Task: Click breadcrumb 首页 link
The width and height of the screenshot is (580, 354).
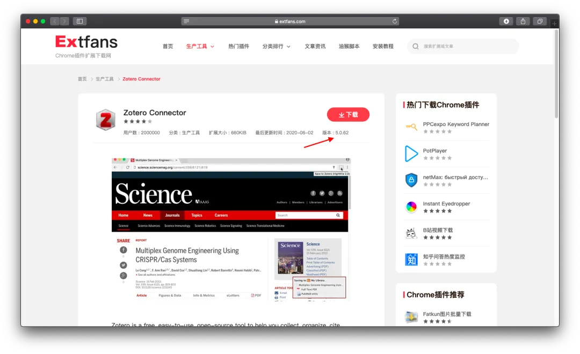Action: click(82, 79)
